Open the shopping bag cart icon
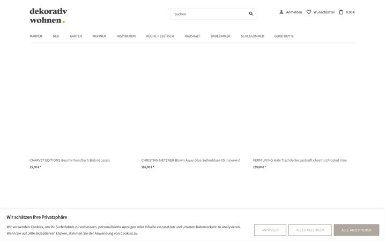This screenshot has width=386, height=241. tap(341, 12)
